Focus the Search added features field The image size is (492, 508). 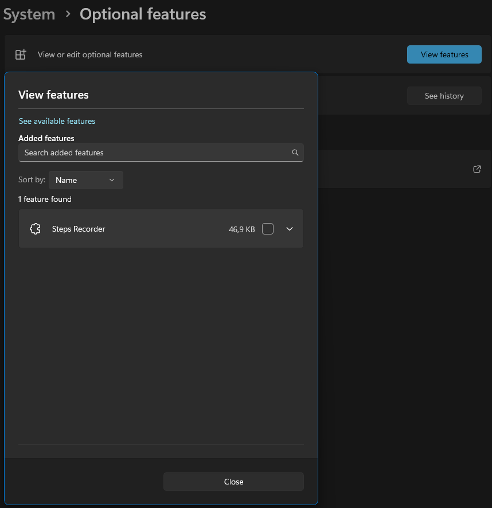point(155,153)
